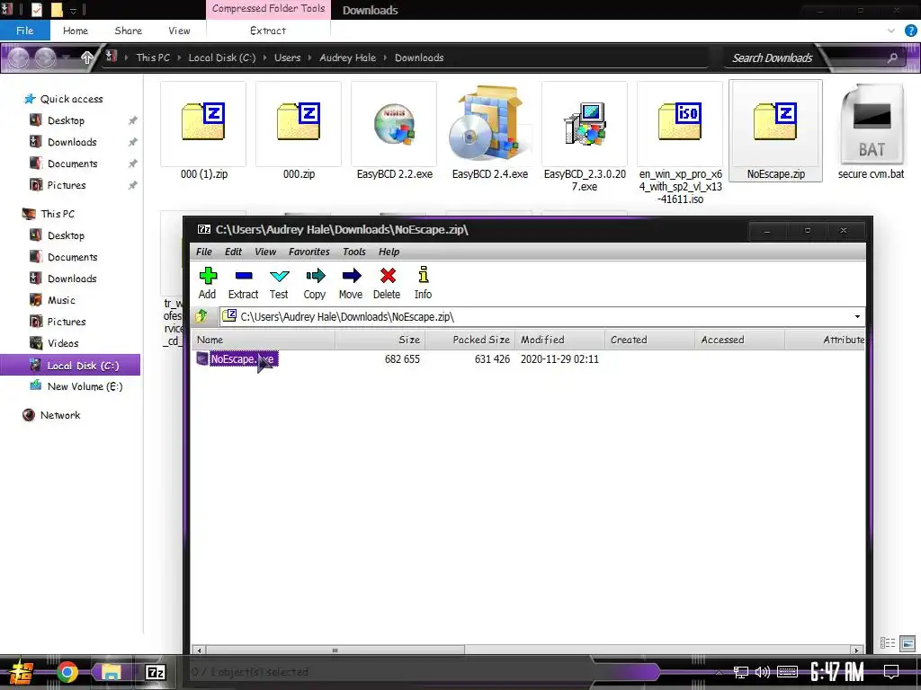Image resolution: width=921 pixels, height=690 pixels.
Task: Select EasyBCD 2.2.exe in Downloads
Action: coord(394,131)
